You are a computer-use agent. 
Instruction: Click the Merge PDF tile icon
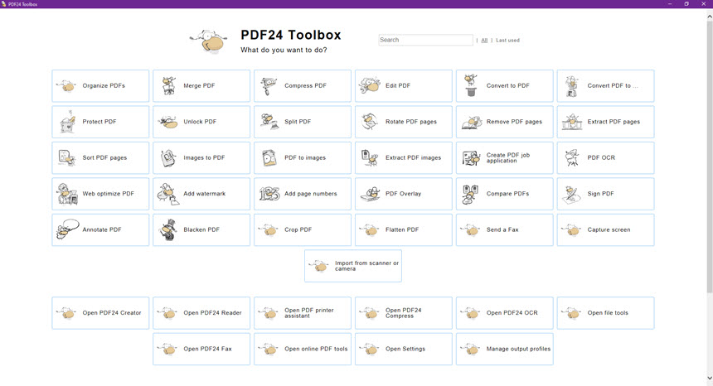click(169, 86)
